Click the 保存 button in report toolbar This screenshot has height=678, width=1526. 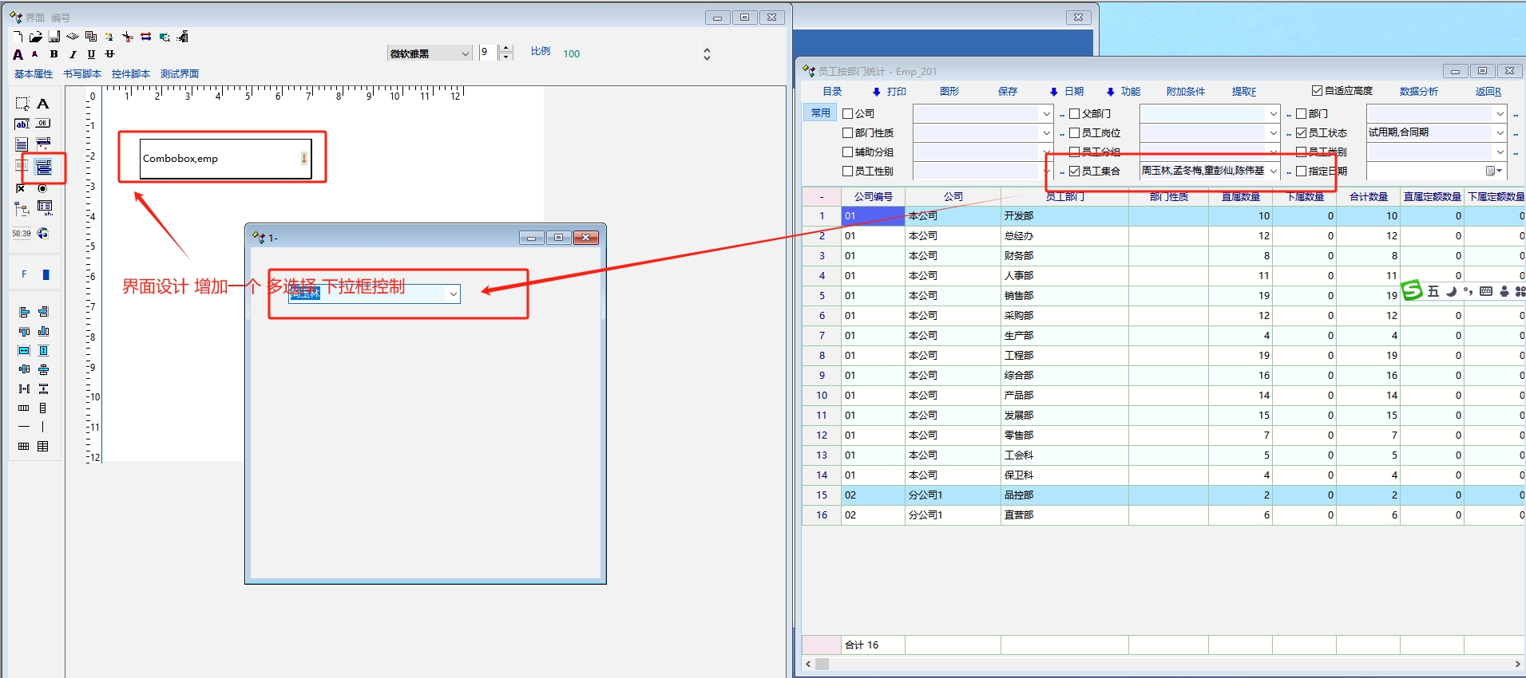click(1008, 92)
